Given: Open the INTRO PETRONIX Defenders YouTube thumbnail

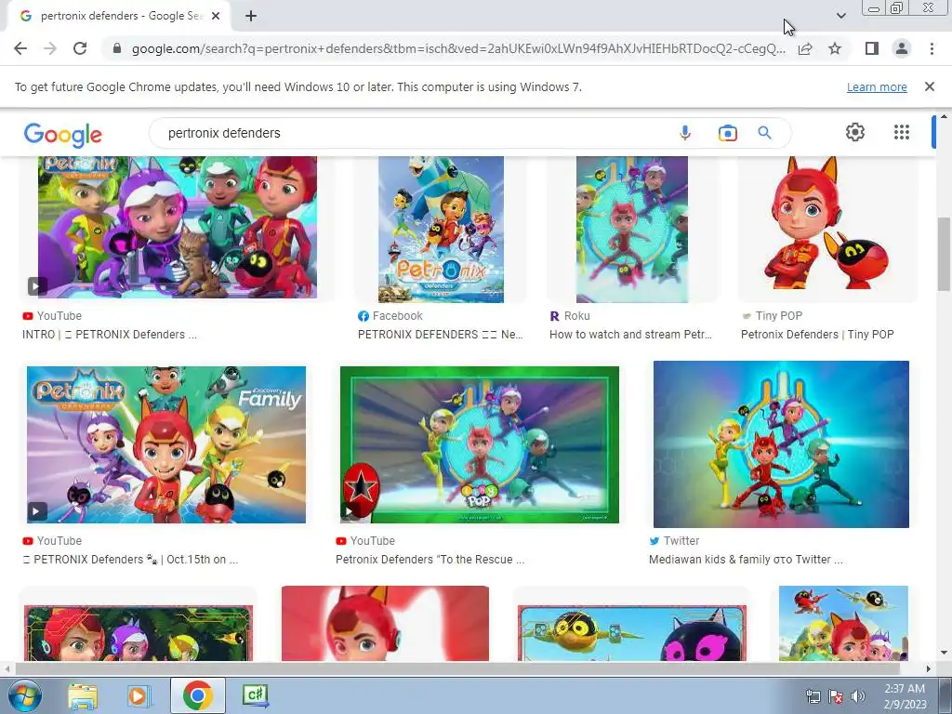Looking at the screenshot, I should coord(178,227).
